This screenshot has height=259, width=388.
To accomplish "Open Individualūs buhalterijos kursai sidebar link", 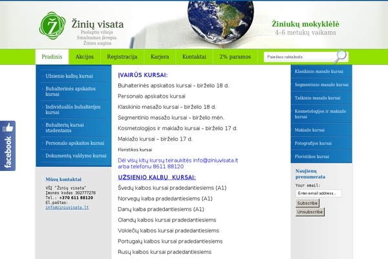I will 73,109.
